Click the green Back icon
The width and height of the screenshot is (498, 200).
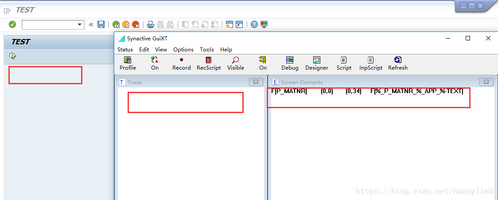tap(116, 24)
